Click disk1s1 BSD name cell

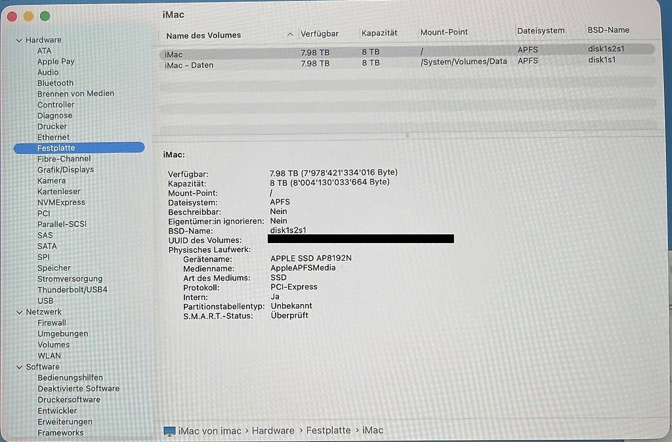602,60
